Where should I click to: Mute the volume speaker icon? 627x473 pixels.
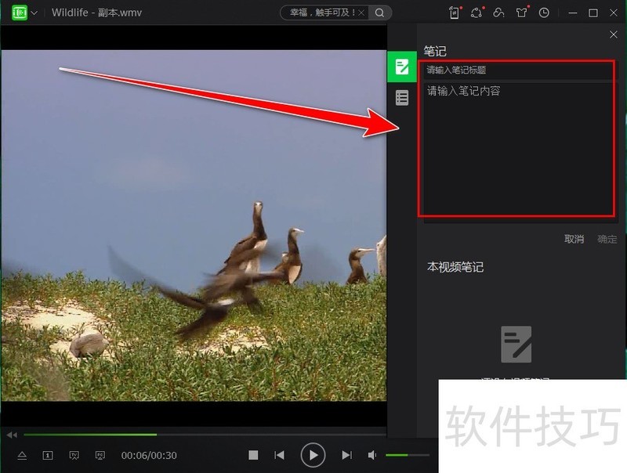coord(372,455)
